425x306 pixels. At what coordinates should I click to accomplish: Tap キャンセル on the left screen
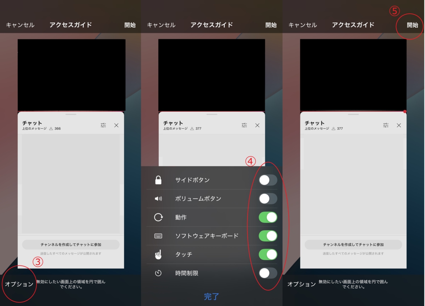20,25
